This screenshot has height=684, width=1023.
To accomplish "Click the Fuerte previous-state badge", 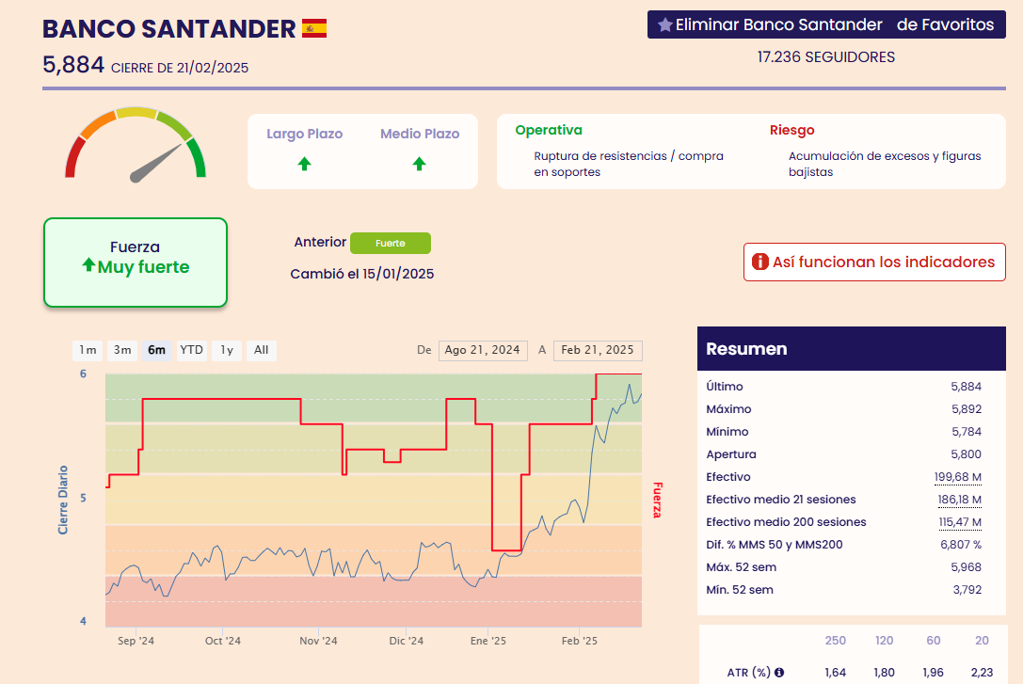I will (x=391, y=244).
